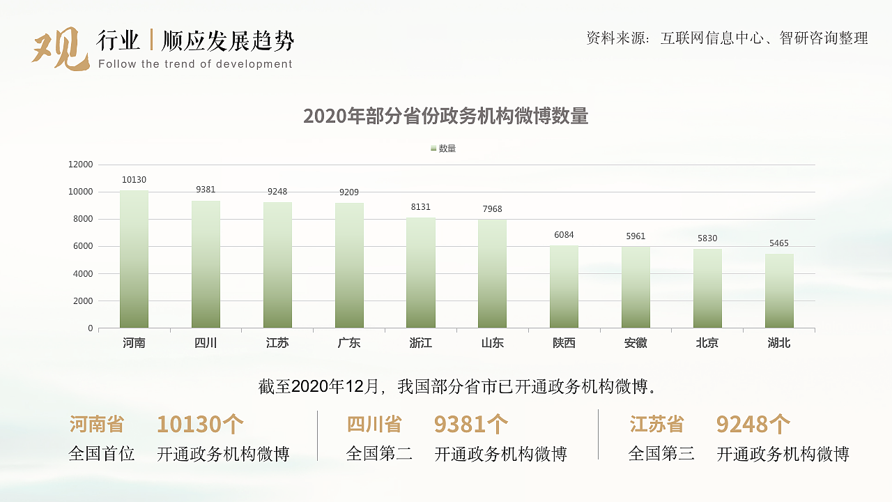Screen dimensions: 892x502
Task: Click data label 5830
Action: 707,238
